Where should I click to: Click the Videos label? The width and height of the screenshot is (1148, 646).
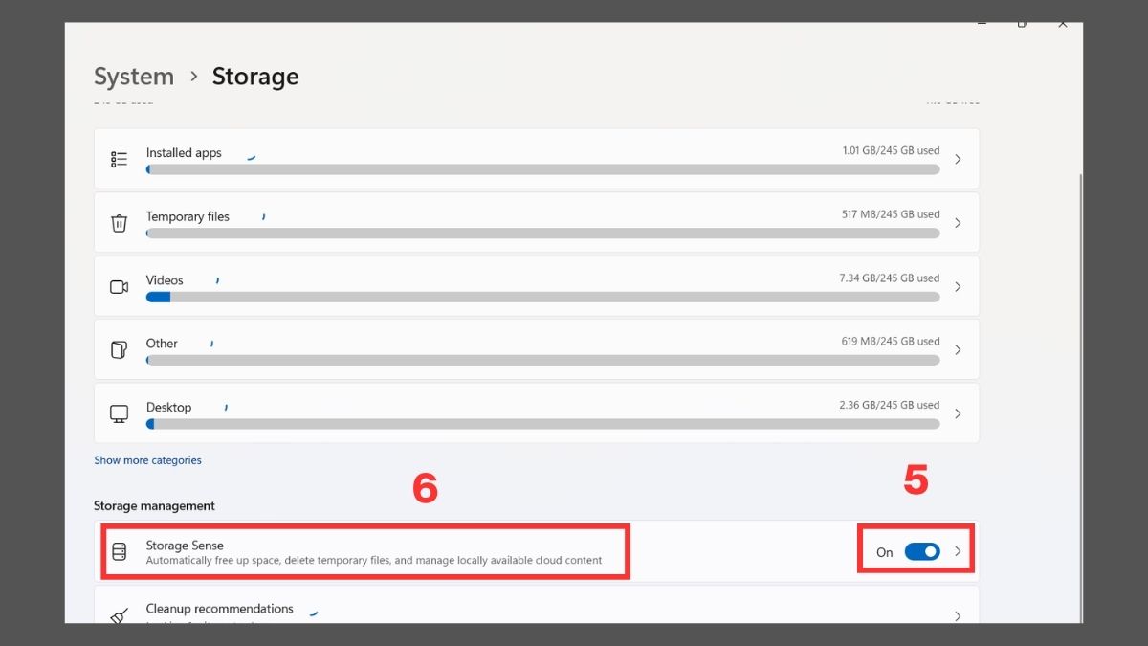pyautogui.click(x=165, y=280)
